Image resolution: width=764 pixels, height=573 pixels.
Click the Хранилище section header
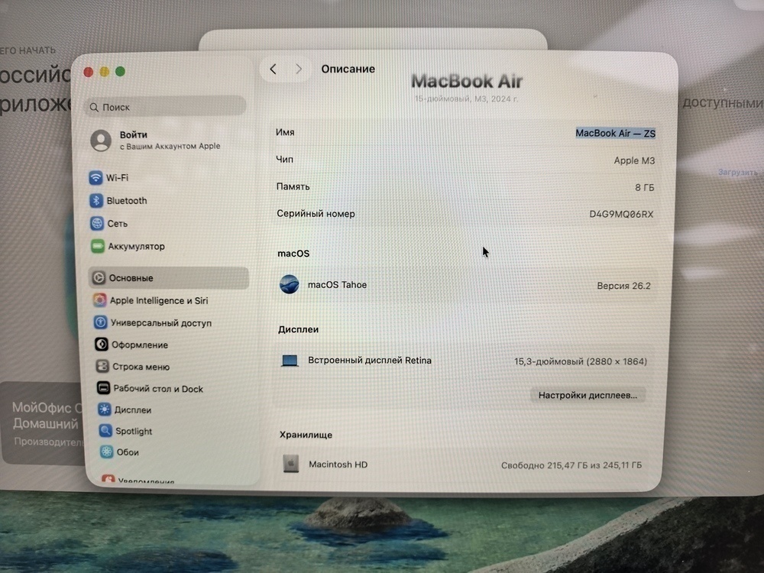(306, 435)
